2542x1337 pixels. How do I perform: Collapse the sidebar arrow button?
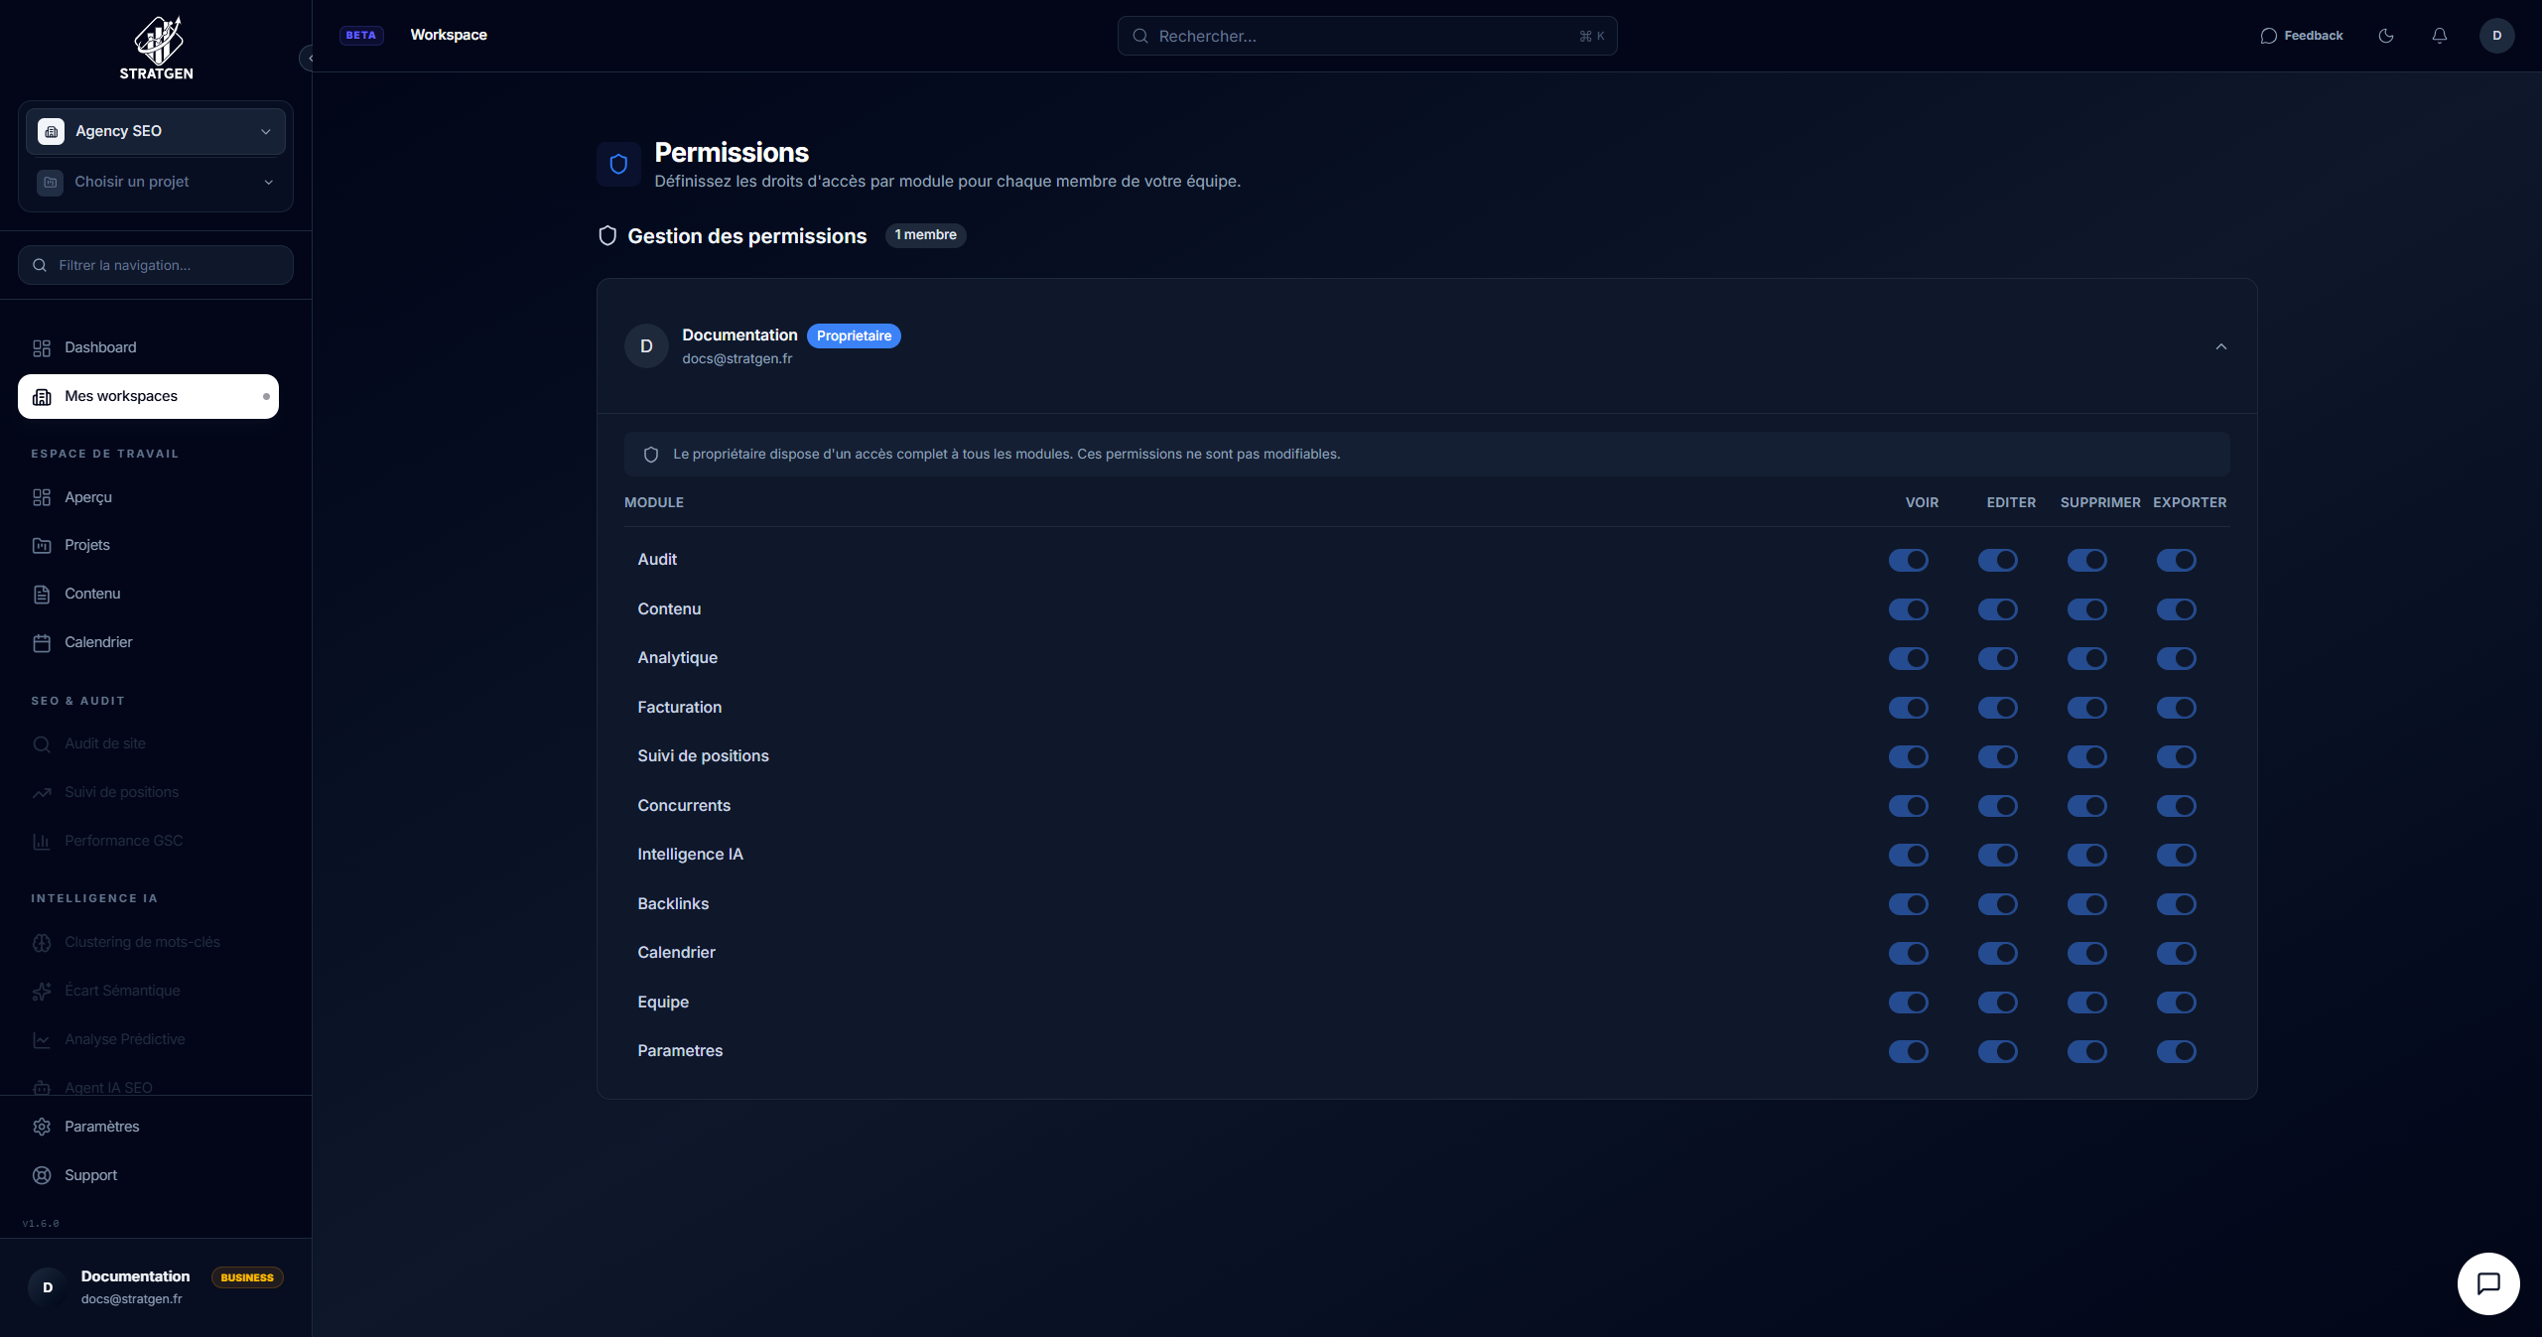tap(309, 59)
